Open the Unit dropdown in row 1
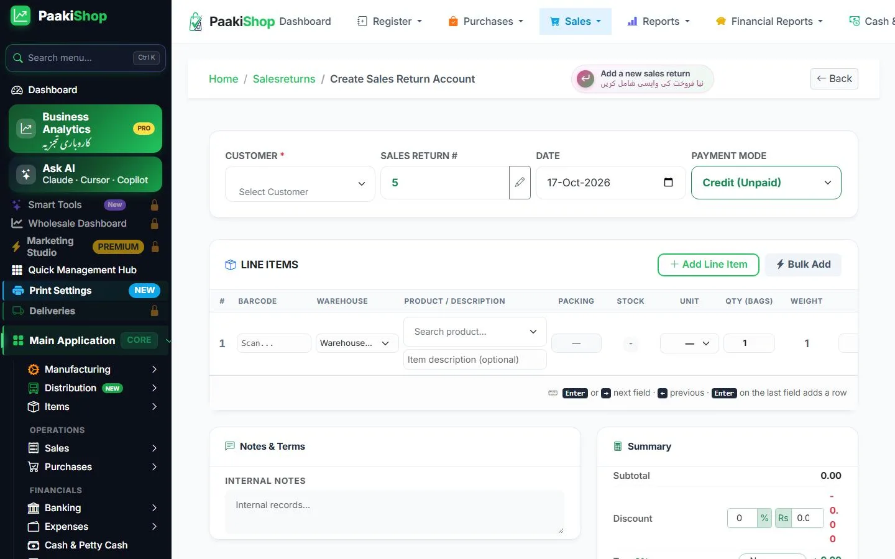895x559 pixels. coord(689,343)
